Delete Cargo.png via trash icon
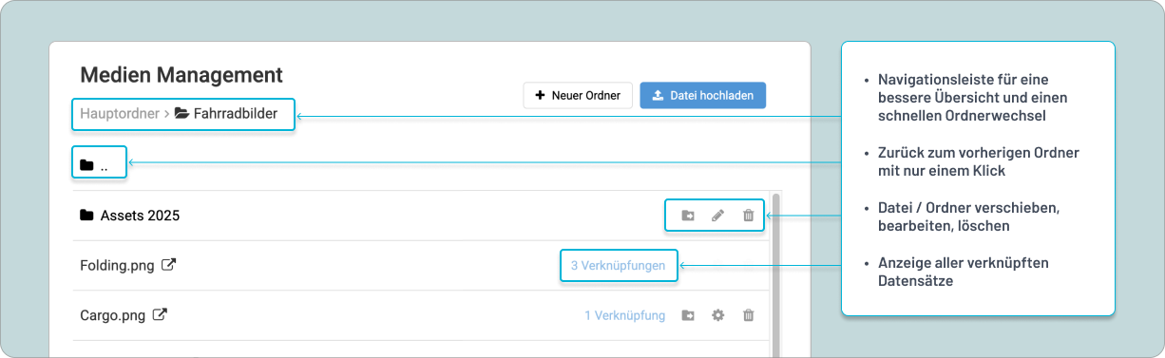1165x358 pixels. click(748, 315)
